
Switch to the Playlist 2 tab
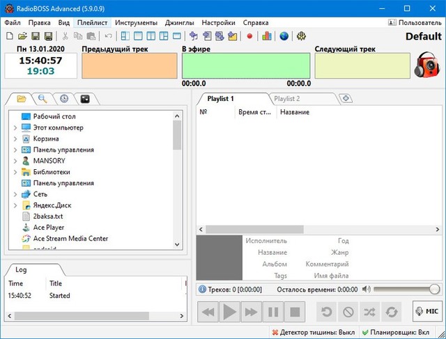(287, 99)
